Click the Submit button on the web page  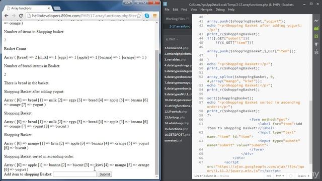tap(105, 174)
